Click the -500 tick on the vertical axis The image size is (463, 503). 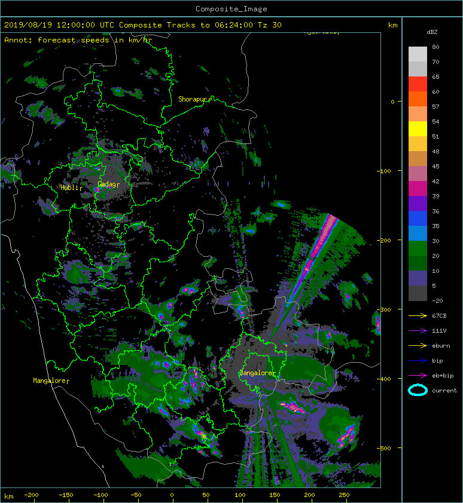pos(383,448)
